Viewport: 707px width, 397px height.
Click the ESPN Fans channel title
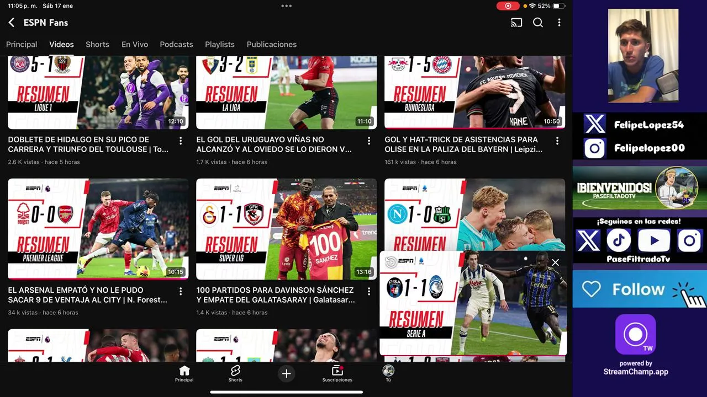(46, 23)
